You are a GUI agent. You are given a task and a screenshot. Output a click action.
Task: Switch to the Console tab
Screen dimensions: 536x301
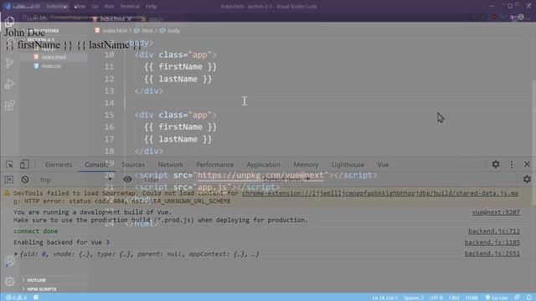97,165
